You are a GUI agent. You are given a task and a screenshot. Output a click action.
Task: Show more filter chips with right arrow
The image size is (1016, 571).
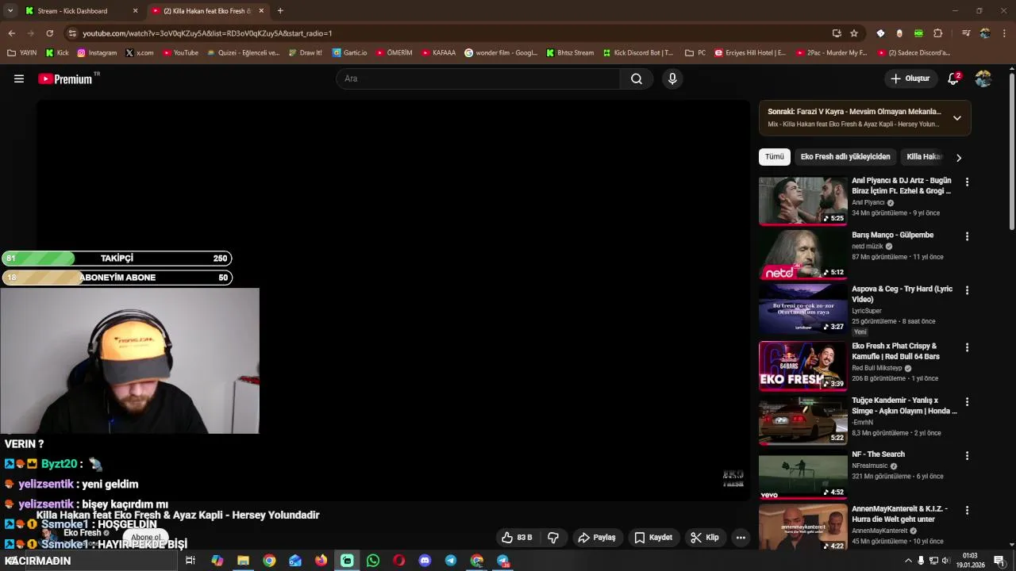pyautogui.click(x=959, y=157)
